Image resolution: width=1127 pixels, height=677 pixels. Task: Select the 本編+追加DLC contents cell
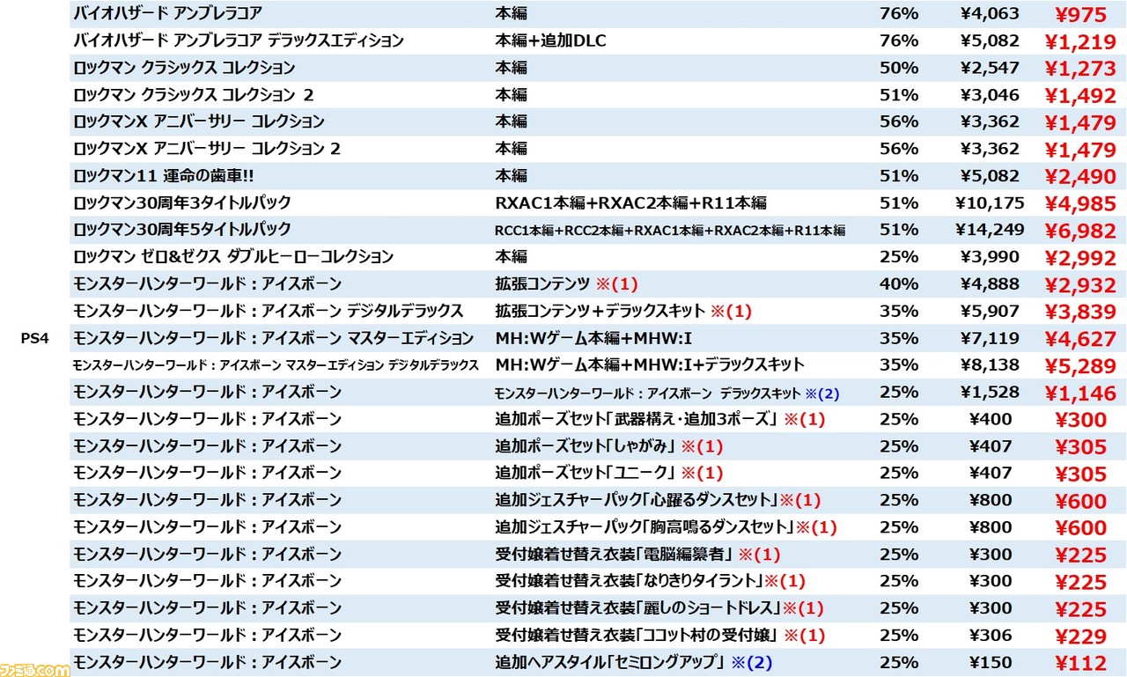tap(550, 40)
